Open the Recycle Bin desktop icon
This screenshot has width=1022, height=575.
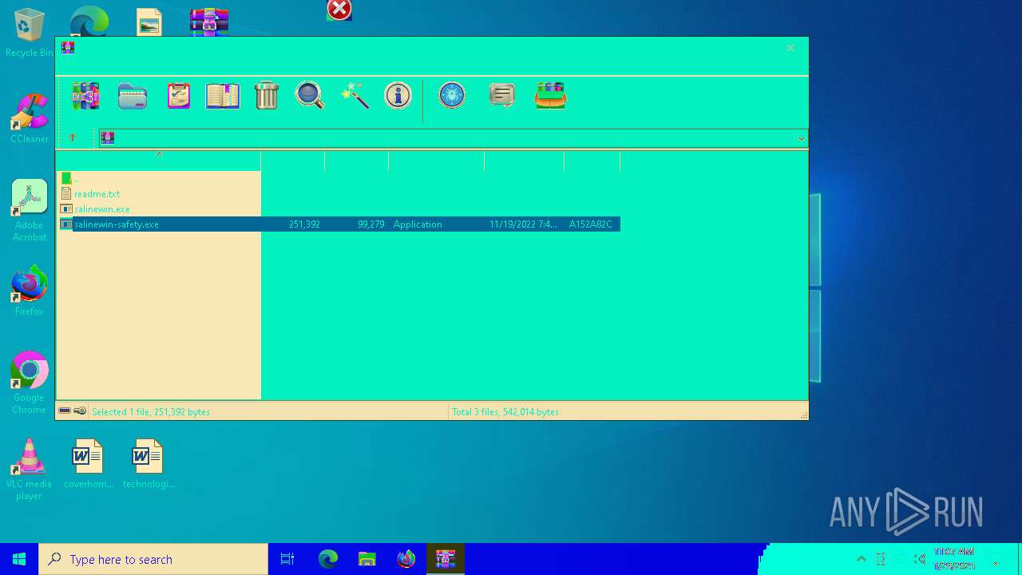click(x=29, y=33)
